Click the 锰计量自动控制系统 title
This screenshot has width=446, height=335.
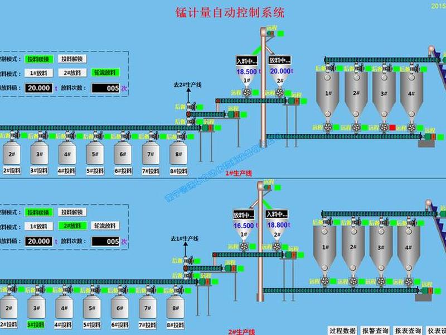[230, 12]
